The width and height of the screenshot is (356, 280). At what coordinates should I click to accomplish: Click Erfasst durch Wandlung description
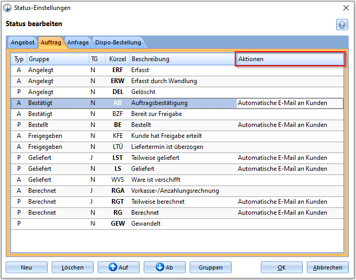click(x=164, y=81)
